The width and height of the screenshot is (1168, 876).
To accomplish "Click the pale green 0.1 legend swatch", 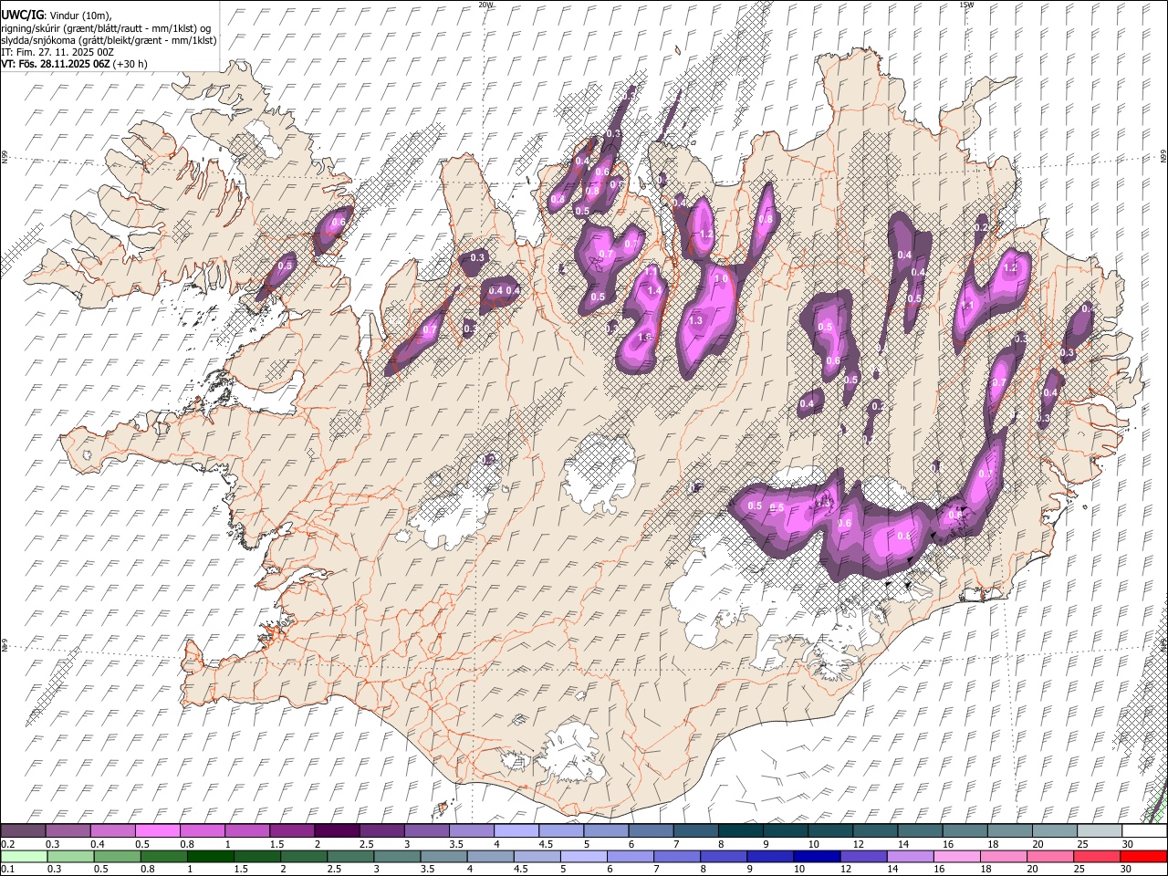I will 23,856.
